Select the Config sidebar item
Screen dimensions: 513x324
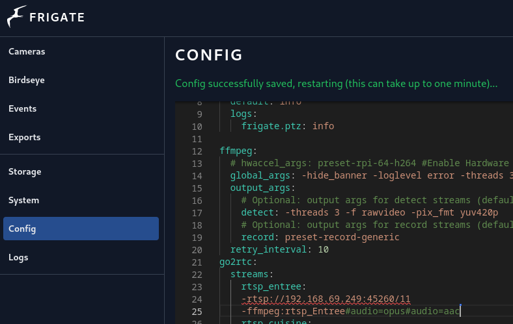(81, 229)
